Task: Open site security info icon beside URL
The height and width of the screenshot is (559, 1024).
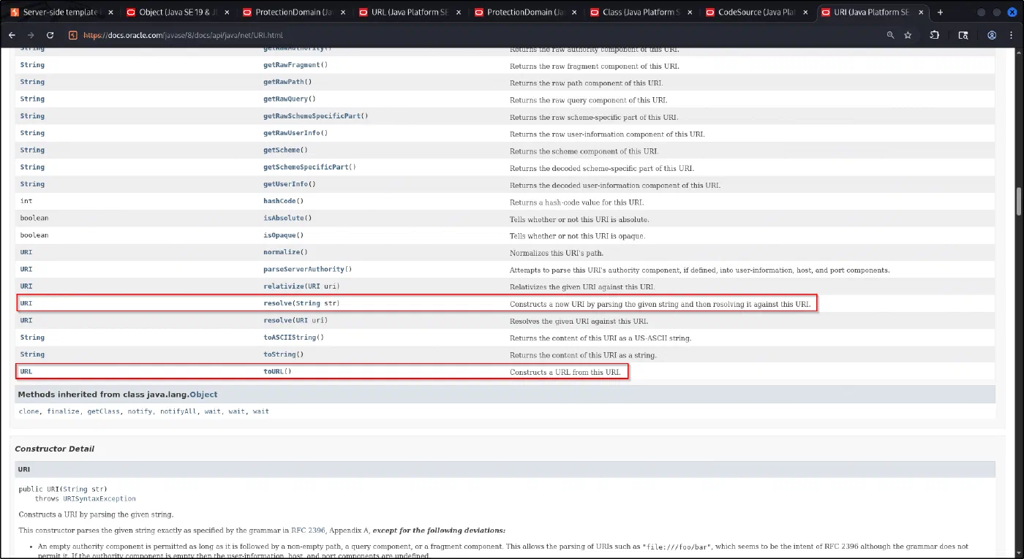Action: [73, 35]
